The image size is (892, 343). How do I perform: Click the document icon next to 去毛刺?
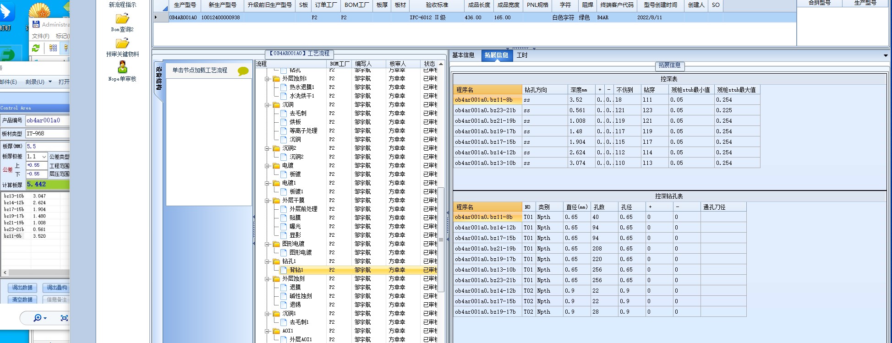pos(284,114)
